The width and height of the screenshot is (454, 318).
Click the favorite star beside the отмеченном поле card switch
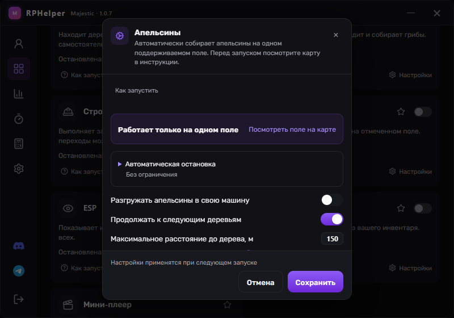point(401,111)
